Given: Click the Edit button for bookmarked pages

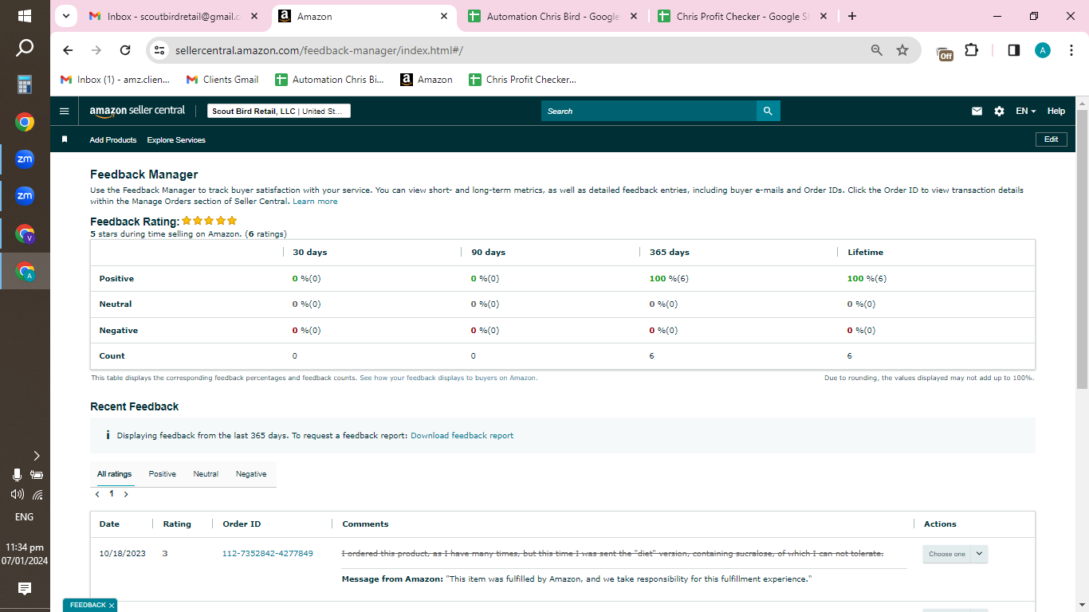Looking at the screenshot, I should pos(1051,139).
